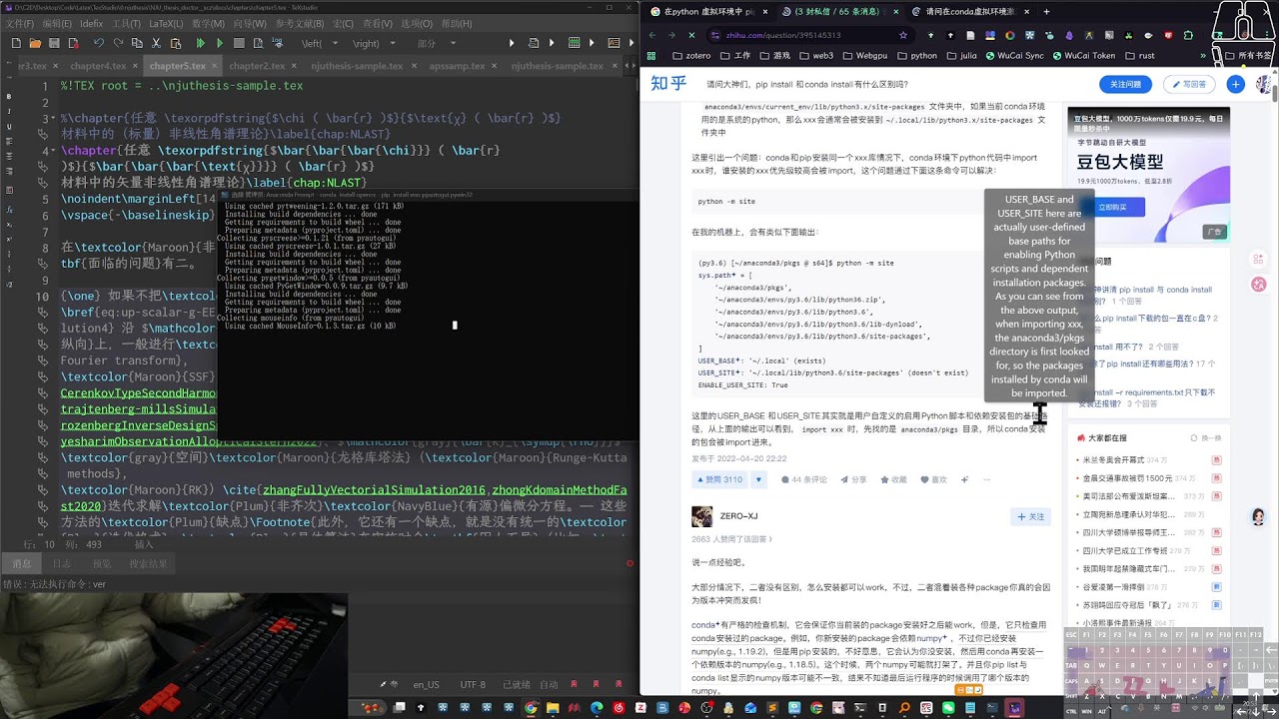Click the Compile single green arrow
1279x719 pixels.
pyautogui.click(x=219, y=43)
